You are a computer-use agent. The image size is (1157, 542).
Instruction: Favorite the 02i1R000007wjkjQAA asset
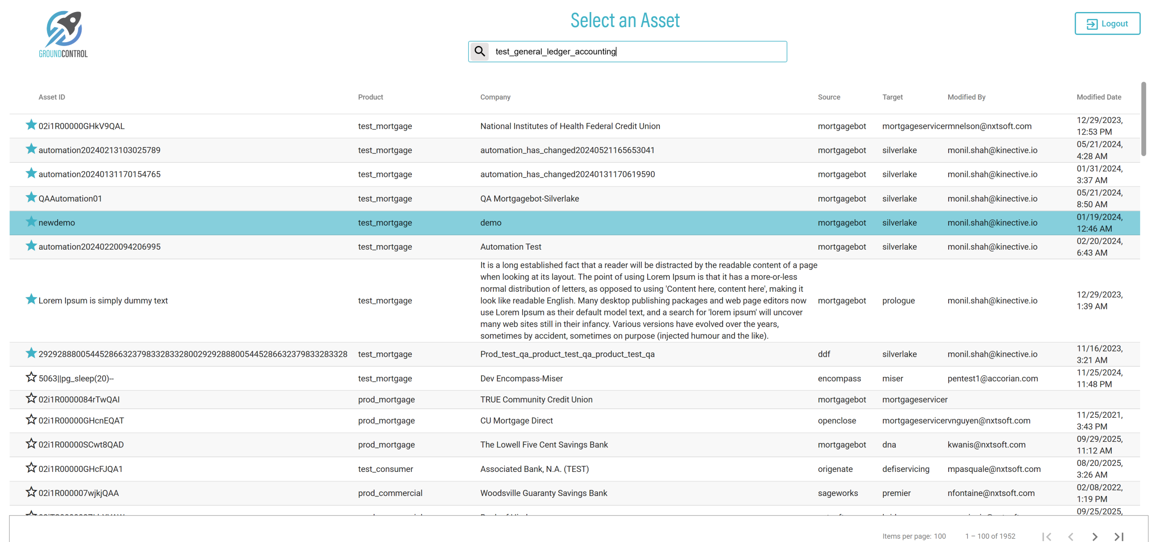click(x=31, y=492)
